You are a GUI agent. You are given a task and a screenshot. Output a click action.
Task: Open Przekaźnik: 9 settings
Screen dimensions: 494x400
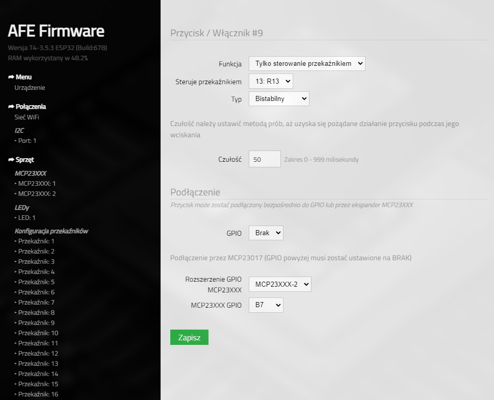36,322
